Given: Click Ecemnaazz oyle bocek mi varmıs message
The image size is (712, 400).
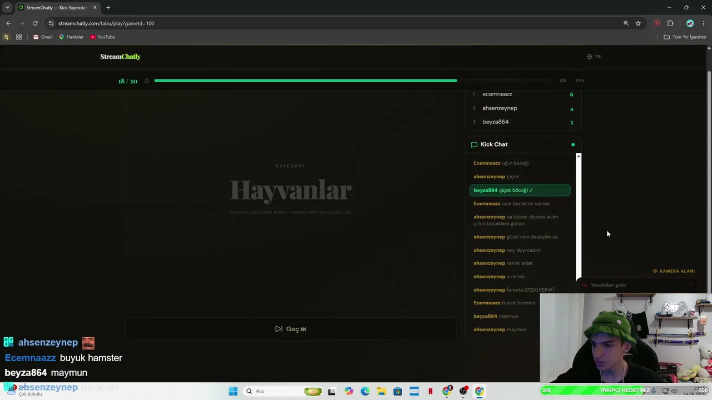Looking at the screenshot, I should [x=511, y=203].
